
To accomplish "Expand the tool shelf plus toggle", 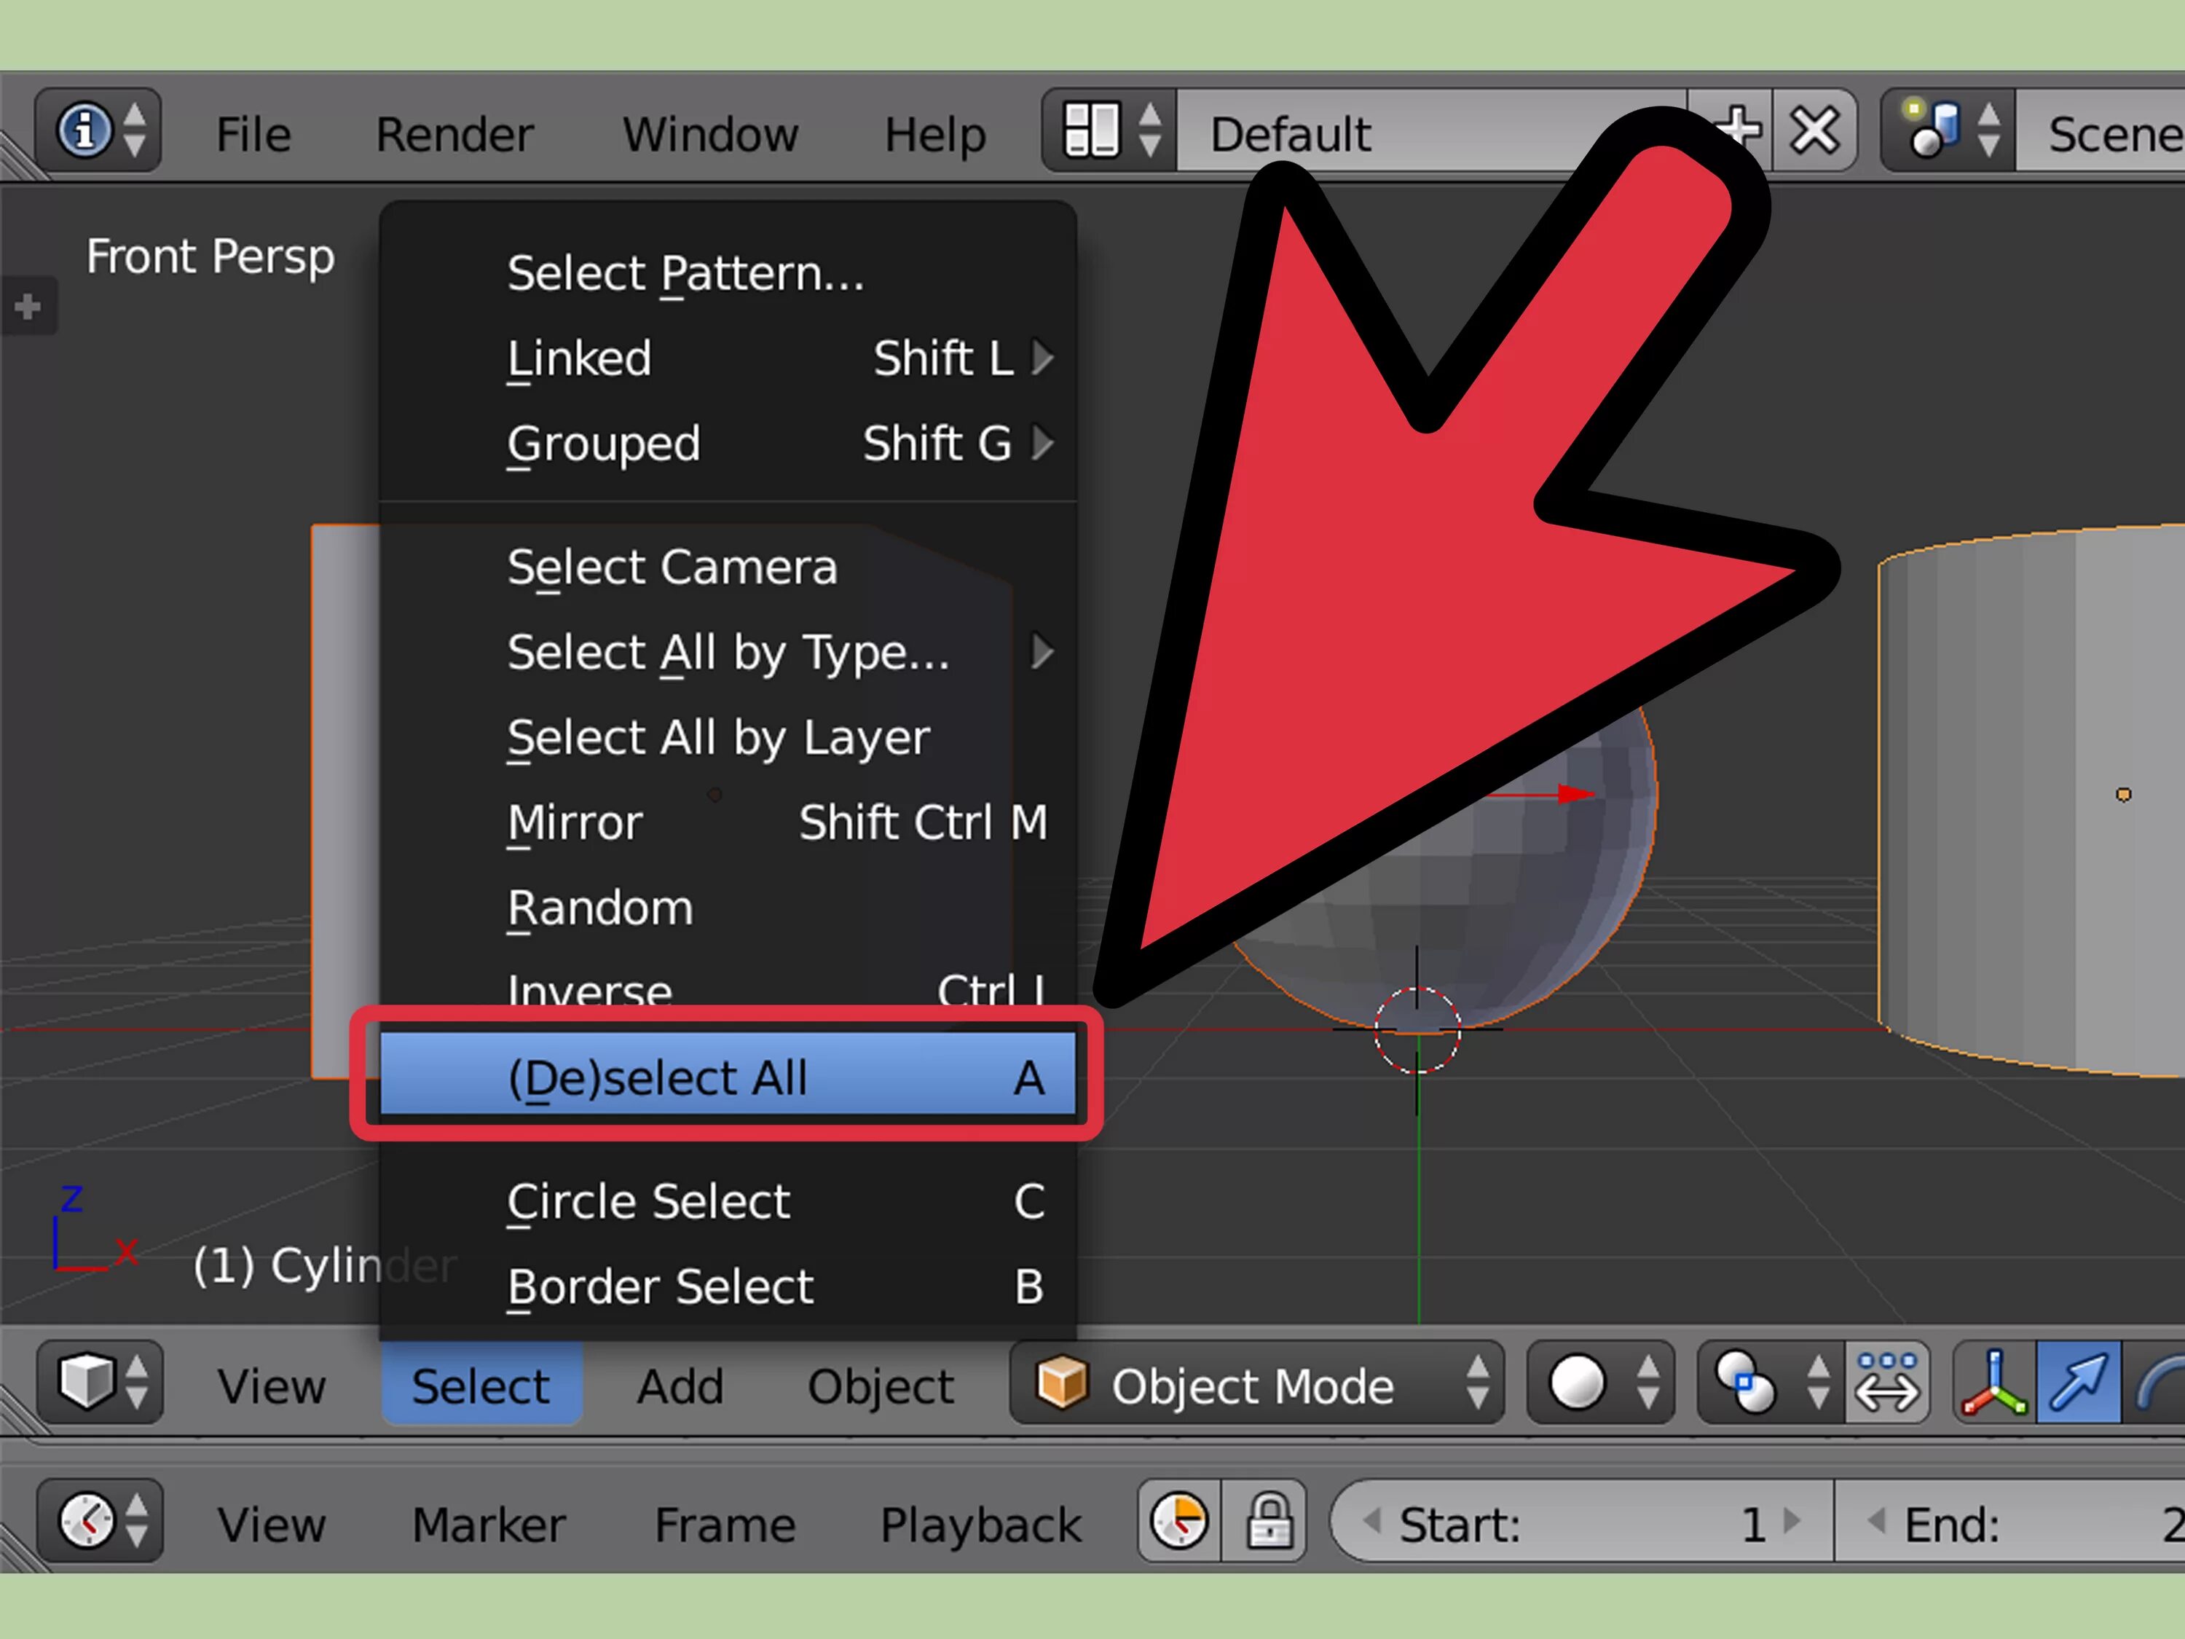I will (28, 306).
